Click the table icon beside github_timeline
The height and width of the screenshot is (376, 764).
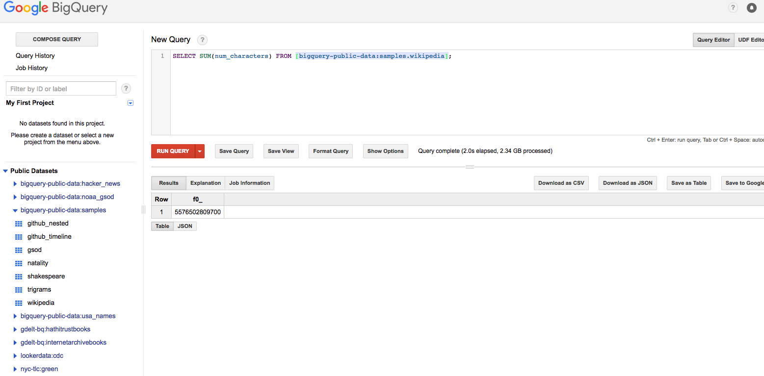19,237
